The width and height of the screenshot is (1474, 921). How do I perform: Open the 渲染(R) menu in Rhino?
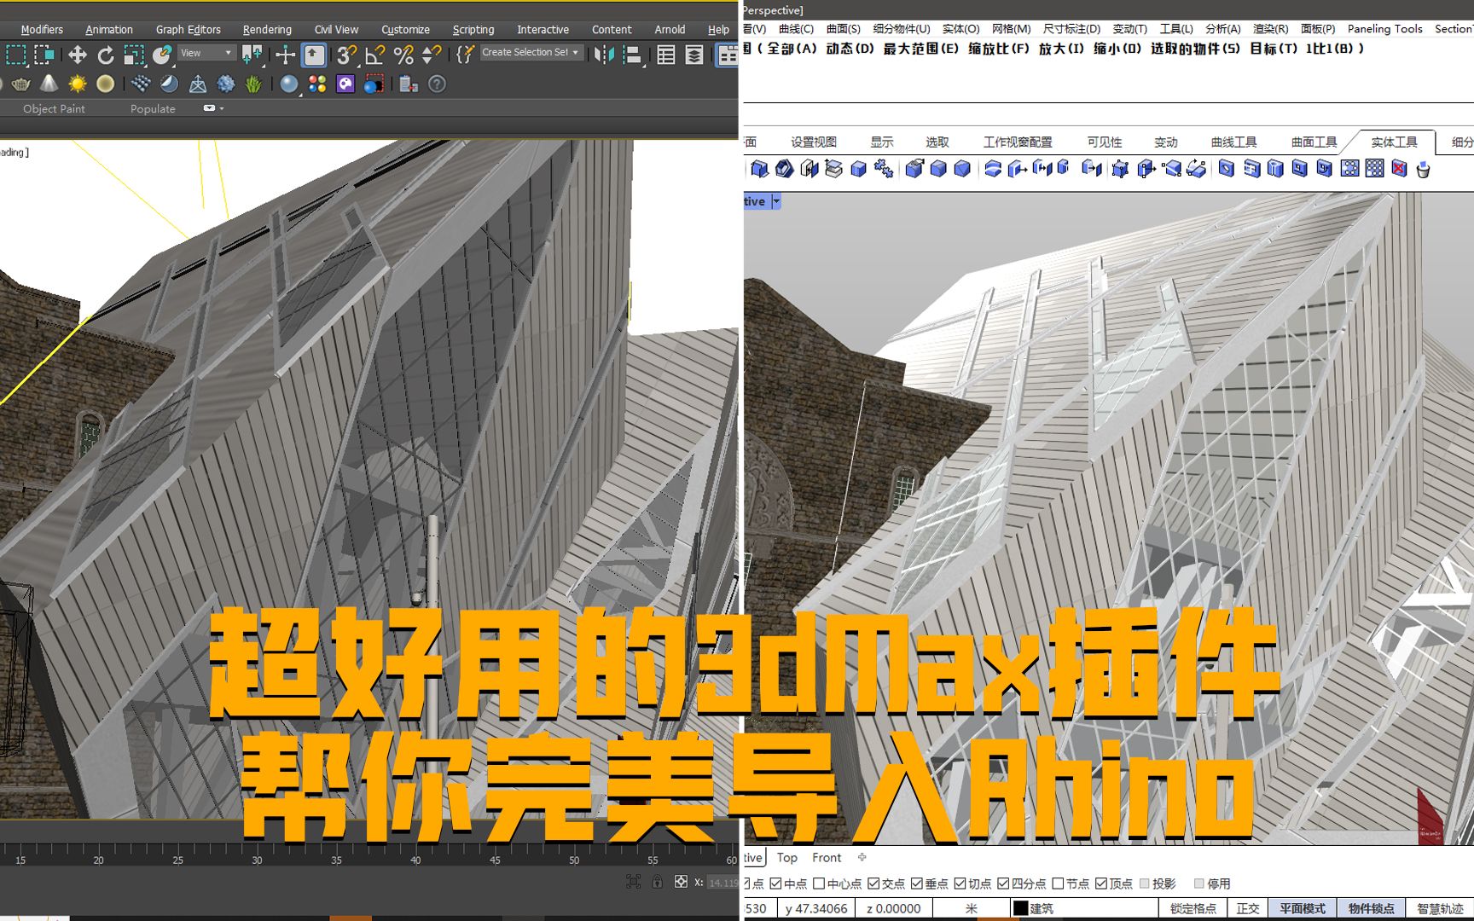tap(1270, 29)
